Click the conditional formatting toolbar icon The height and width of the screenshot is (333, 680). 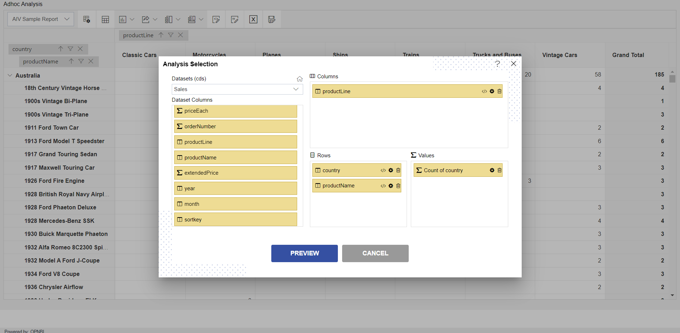pyautogui.click(x=216, y=19)
